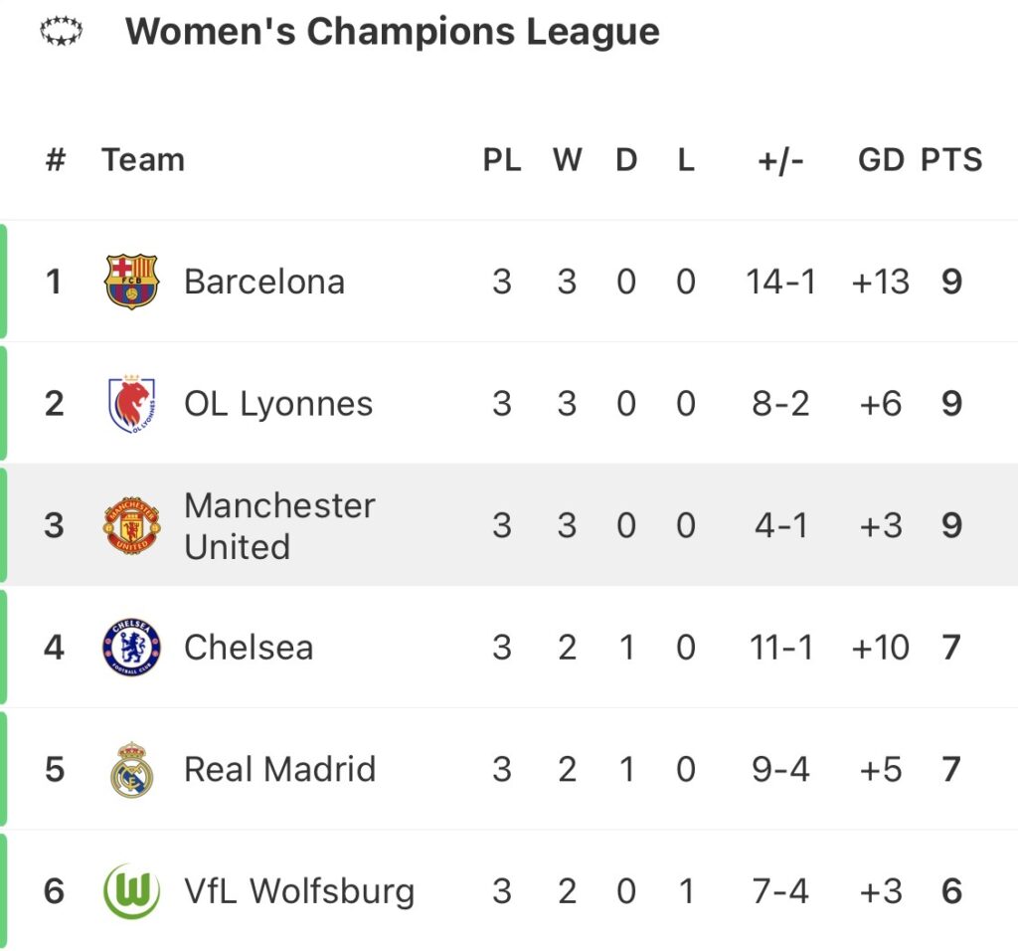This screenshot has width=1018, height=951.
Task: Tap the Chelsea club crest
Action: click(x=131, y=648)
